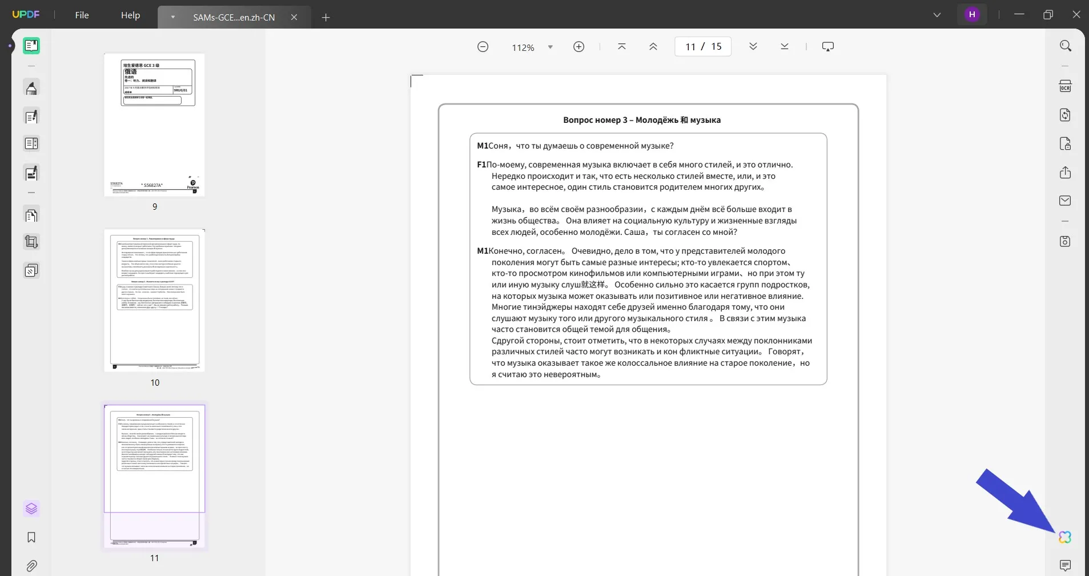This screenshot has height=576, width=1089.
Task: Click the line starting 'F1По-моему, современная музыка'
Action: [635, 165]
